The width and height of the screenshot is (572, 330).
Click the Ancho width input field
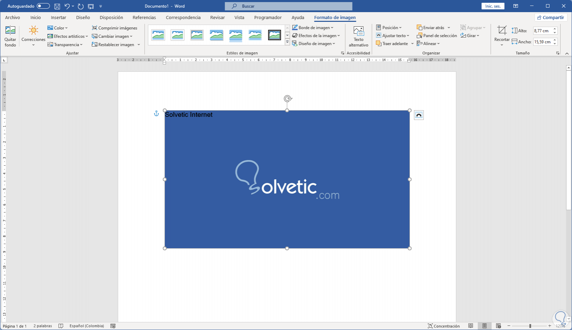tap(543, 42)
